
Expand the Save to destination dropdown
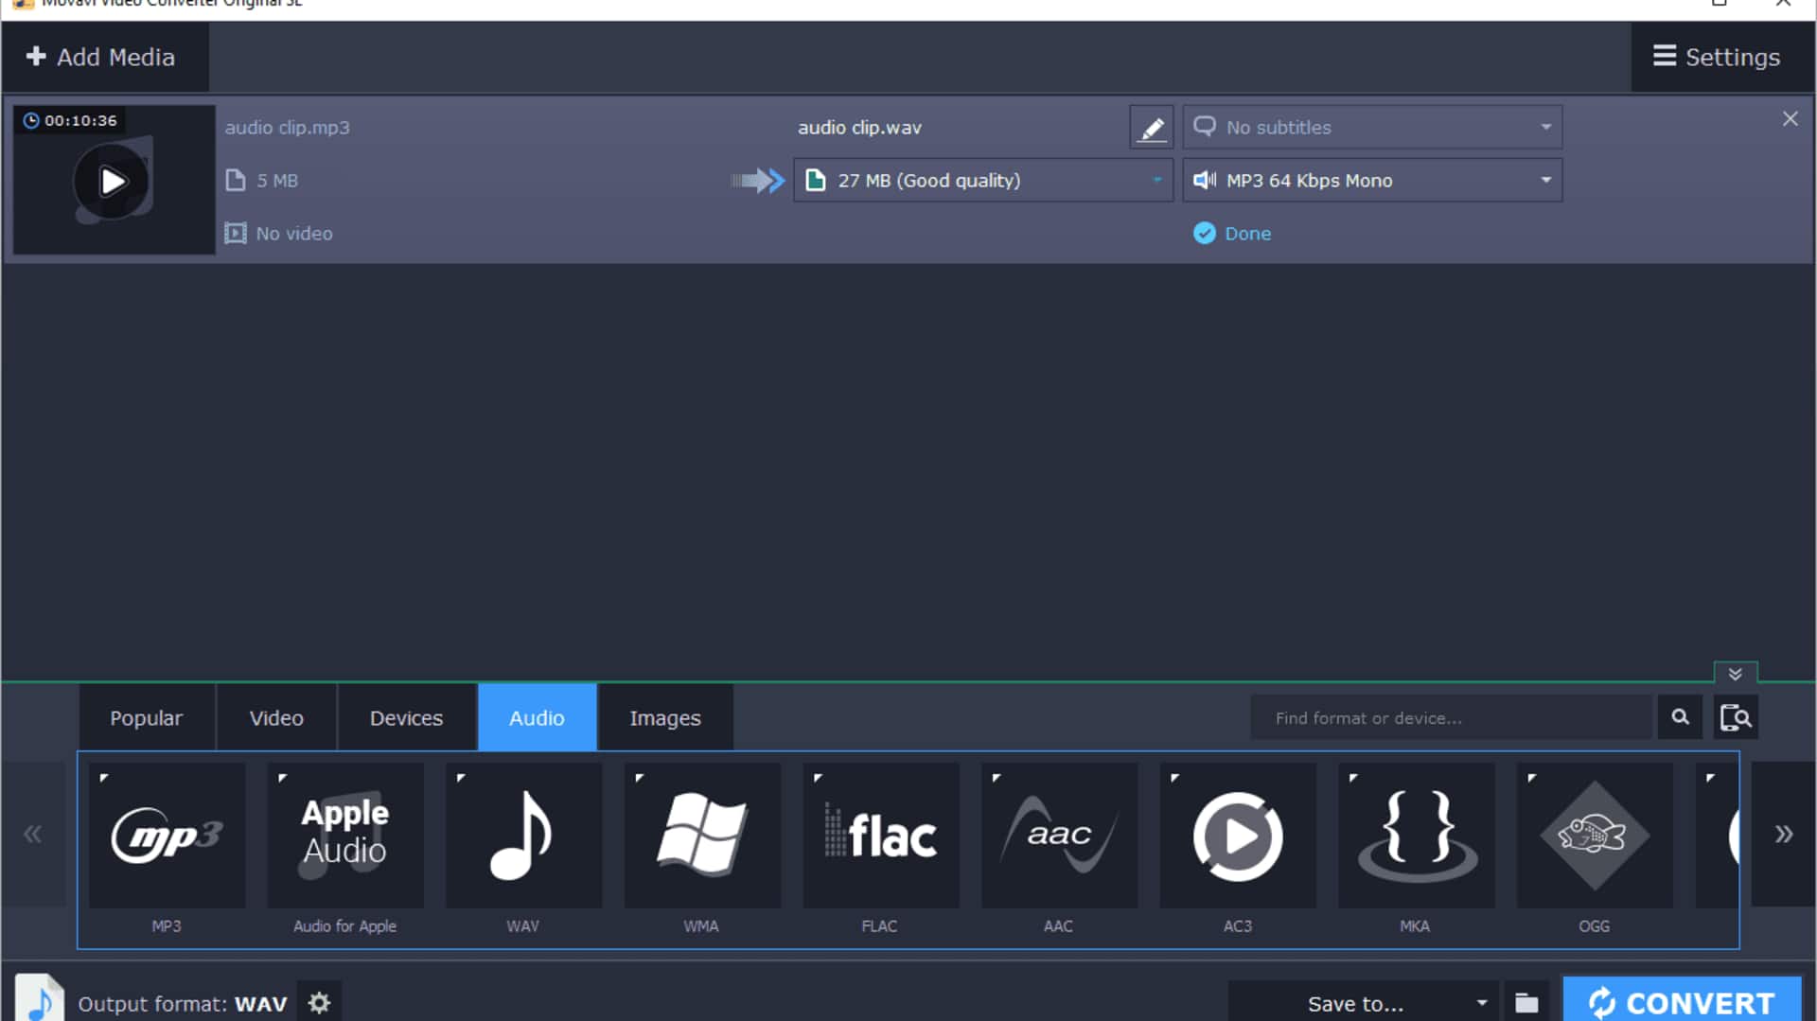[x=1483, y=1002]
